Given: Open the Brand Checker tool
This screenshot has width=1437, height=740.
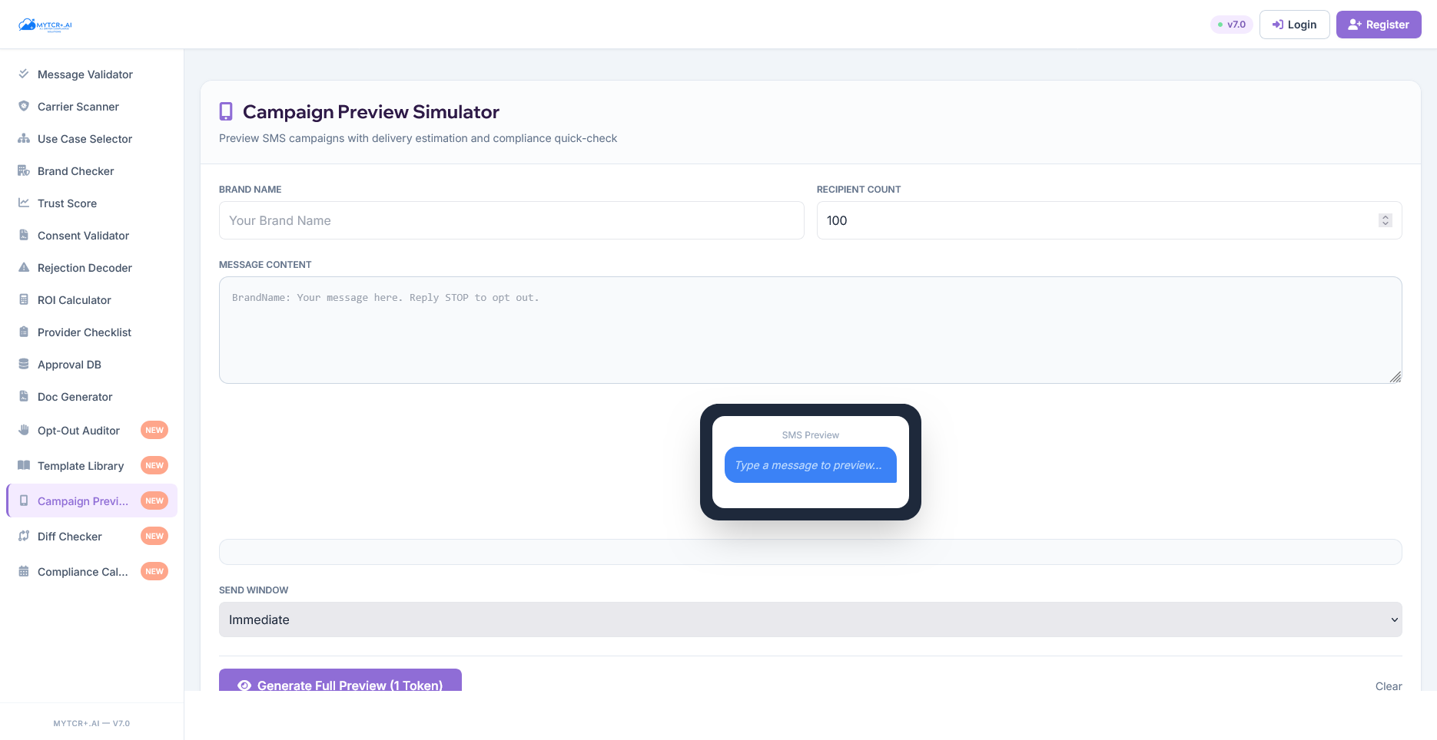Looking at the screenshot, I should [75, 170].
